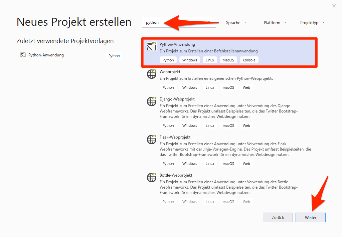Click the Flask-Webprojekt globe icon
This screenshot has height=237, width=342.
click(152, 139)
